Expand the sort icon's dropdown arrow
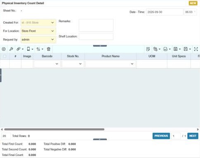200x158 pixels. click(42, 49)
